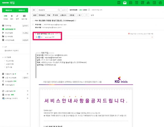Viewport: 164px width, 127px height.
Task: Click the NAVER Mail logo
Action: (8, 3)
